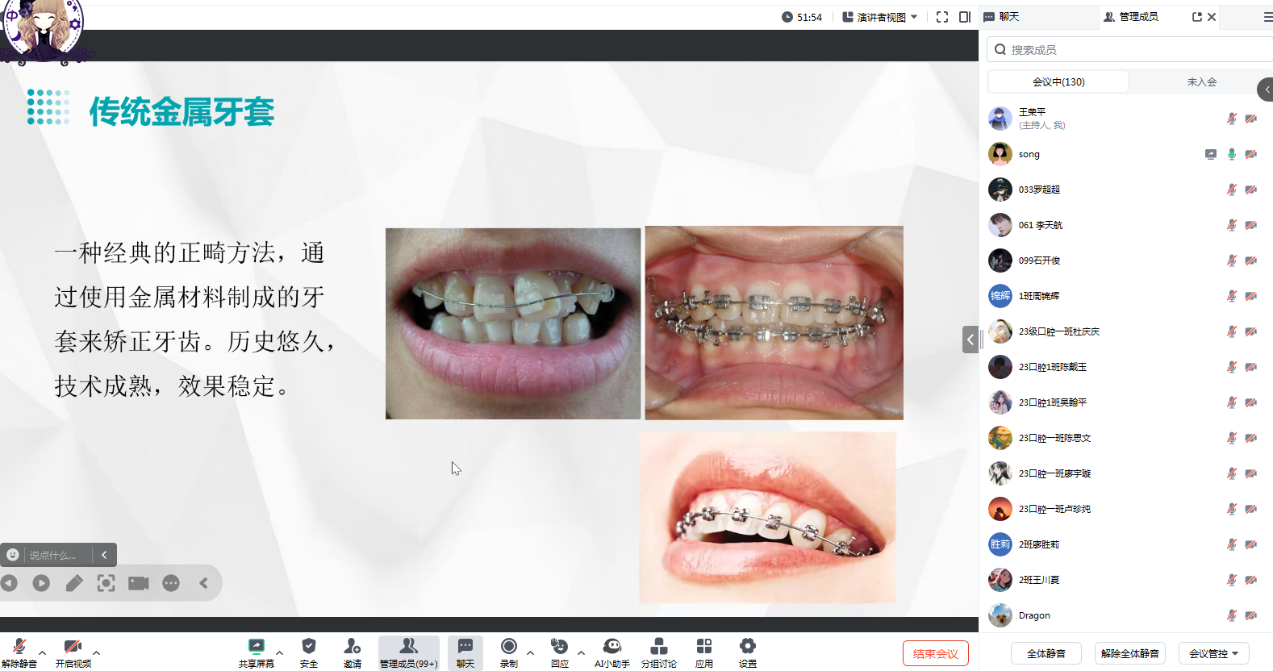1273x671 pixels.
Task: Select the pen annotation tool on slide
Action: coord(74,583)
